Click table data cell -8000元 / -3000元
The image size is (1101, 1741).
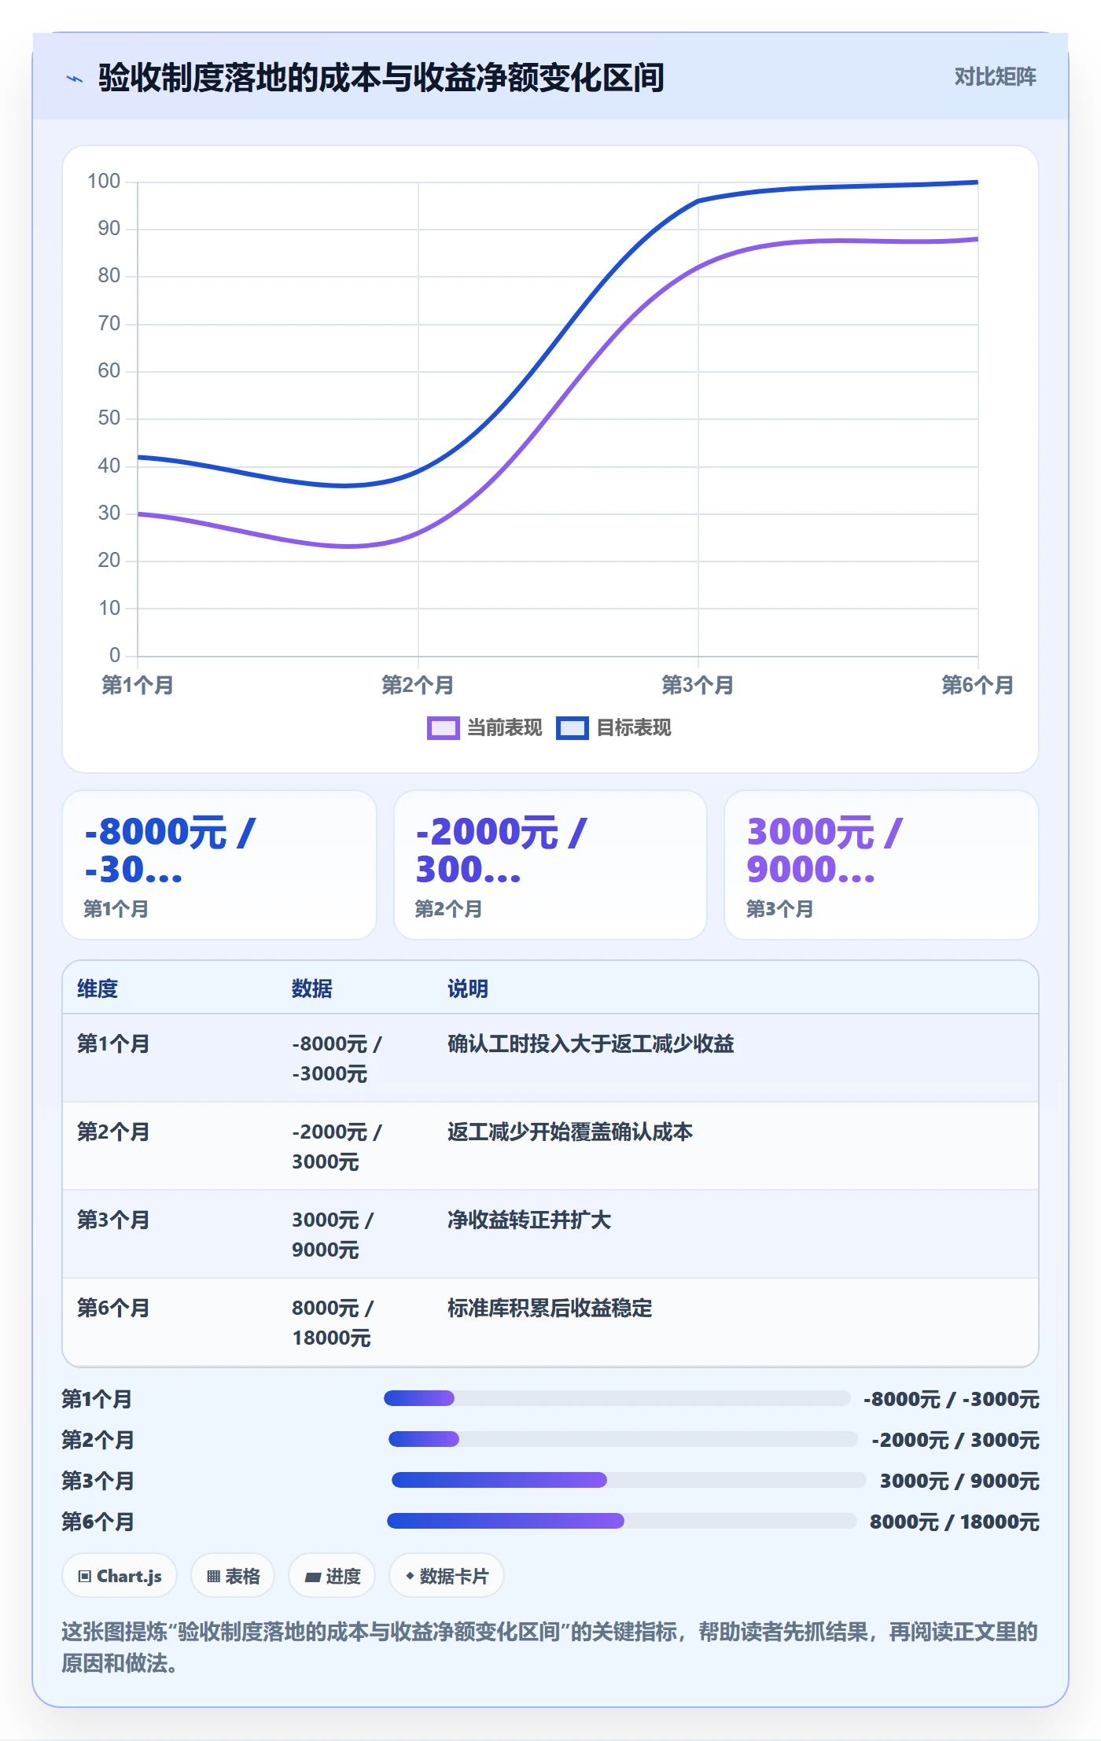337,1058
